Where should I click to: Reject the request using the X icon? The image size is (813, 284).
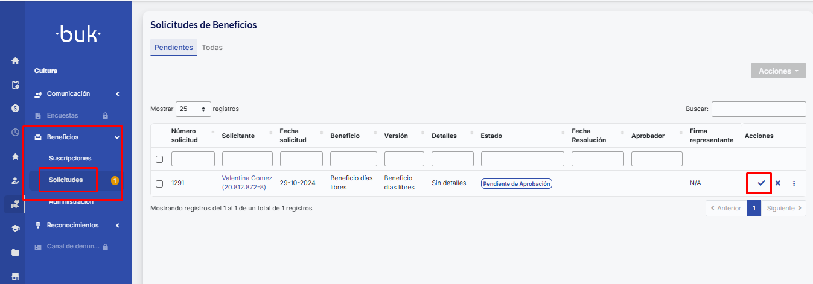(777, 183)
